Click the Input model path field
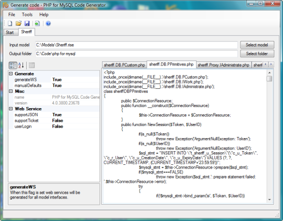 coord(136,45)
